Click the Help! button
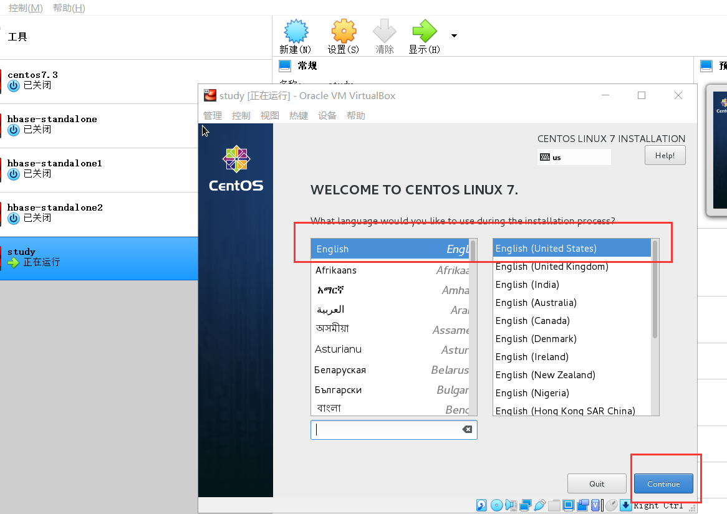Image resolution: width=727 pixels, height=514 pixels. [665, 155]
